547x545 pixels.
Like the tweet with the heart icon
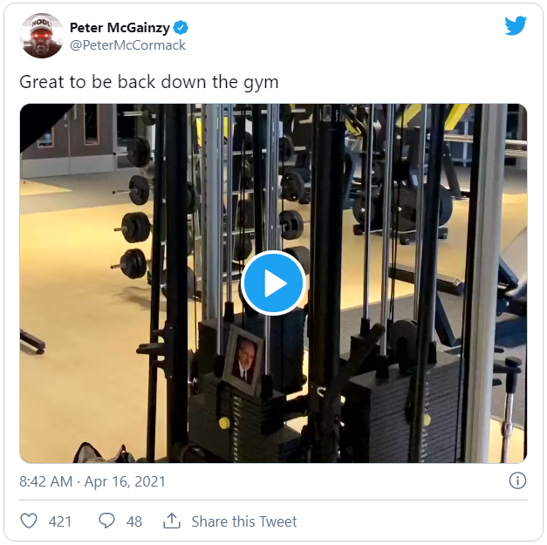coord(29,521)
